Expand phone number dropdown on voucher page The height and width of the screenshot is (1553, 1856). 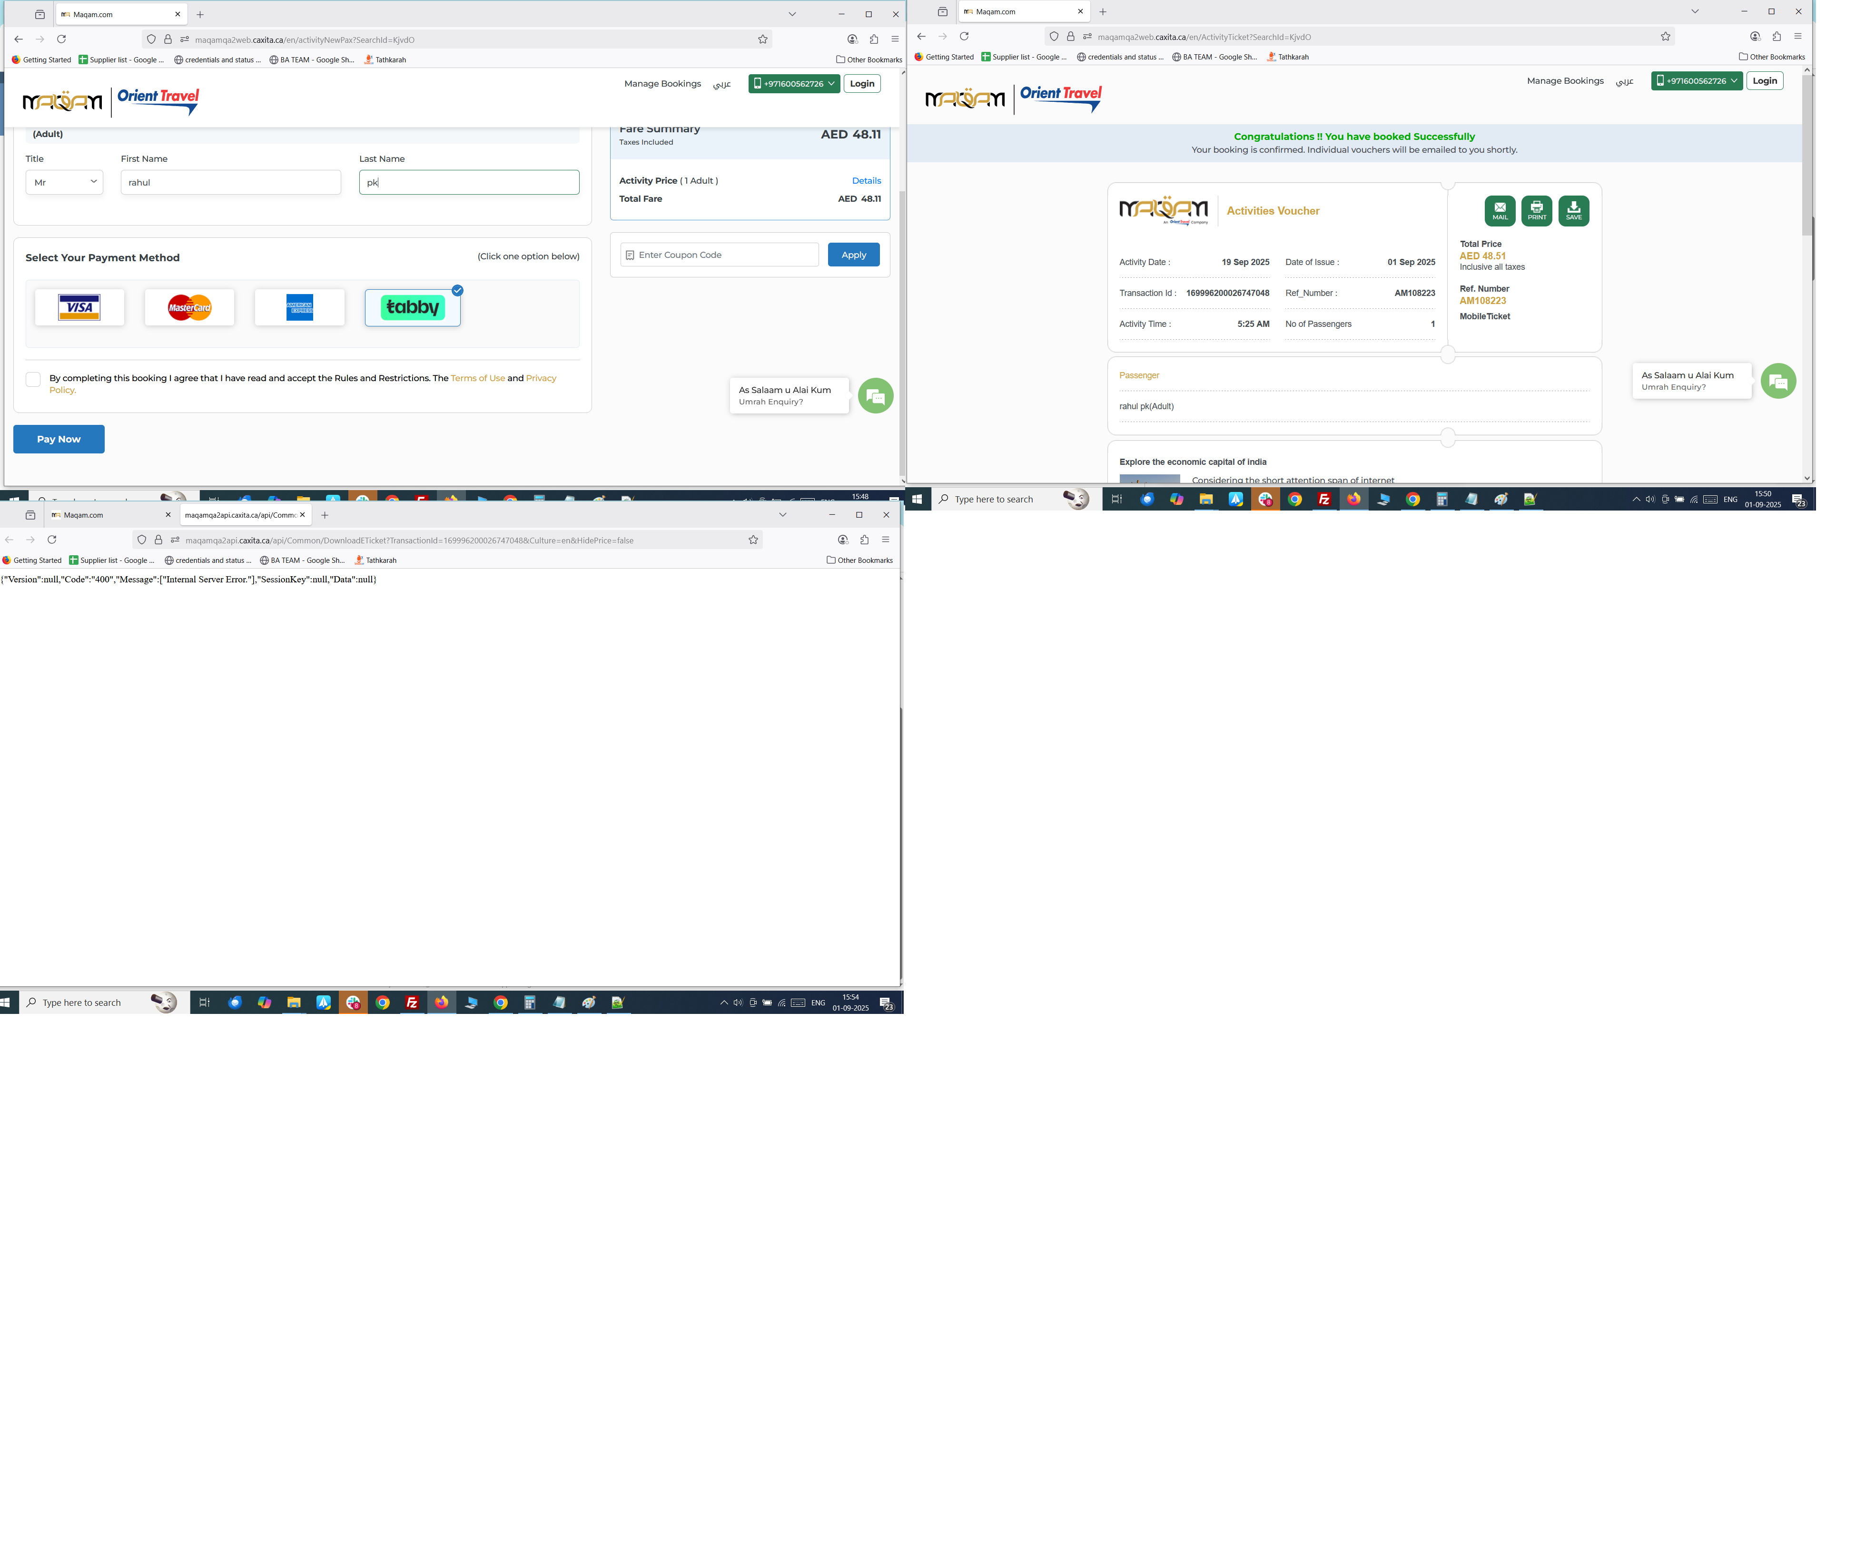[x=1696, y=80]
